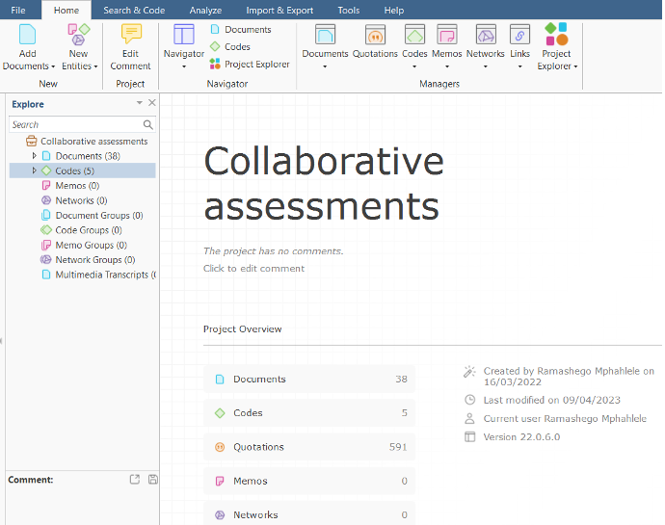Open the Explore panel options dropdown arrow
This screenshot has width=665, height=525.
(x=140, y=103)
